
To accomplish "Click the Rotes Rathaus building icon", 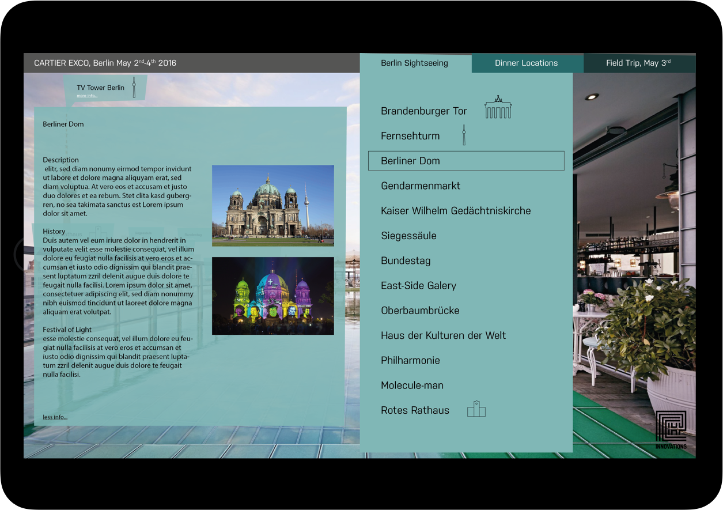I will (476, 409).
